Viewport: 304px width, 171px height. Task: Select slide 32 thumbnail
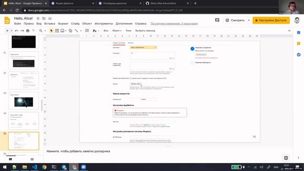coord(24,80)
